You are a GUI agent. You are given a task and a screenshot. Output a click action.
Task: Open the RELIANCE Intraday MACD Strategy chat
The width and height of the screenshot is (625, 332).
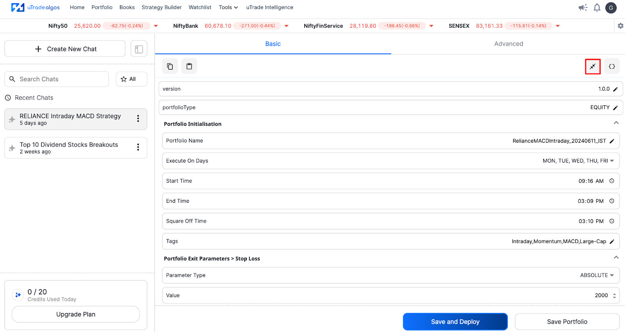click(76, 119)
